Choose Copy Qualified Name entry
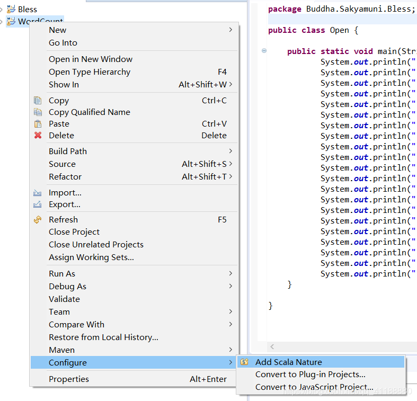Screen dimensions: 417x401 click(x=134, y=112)
